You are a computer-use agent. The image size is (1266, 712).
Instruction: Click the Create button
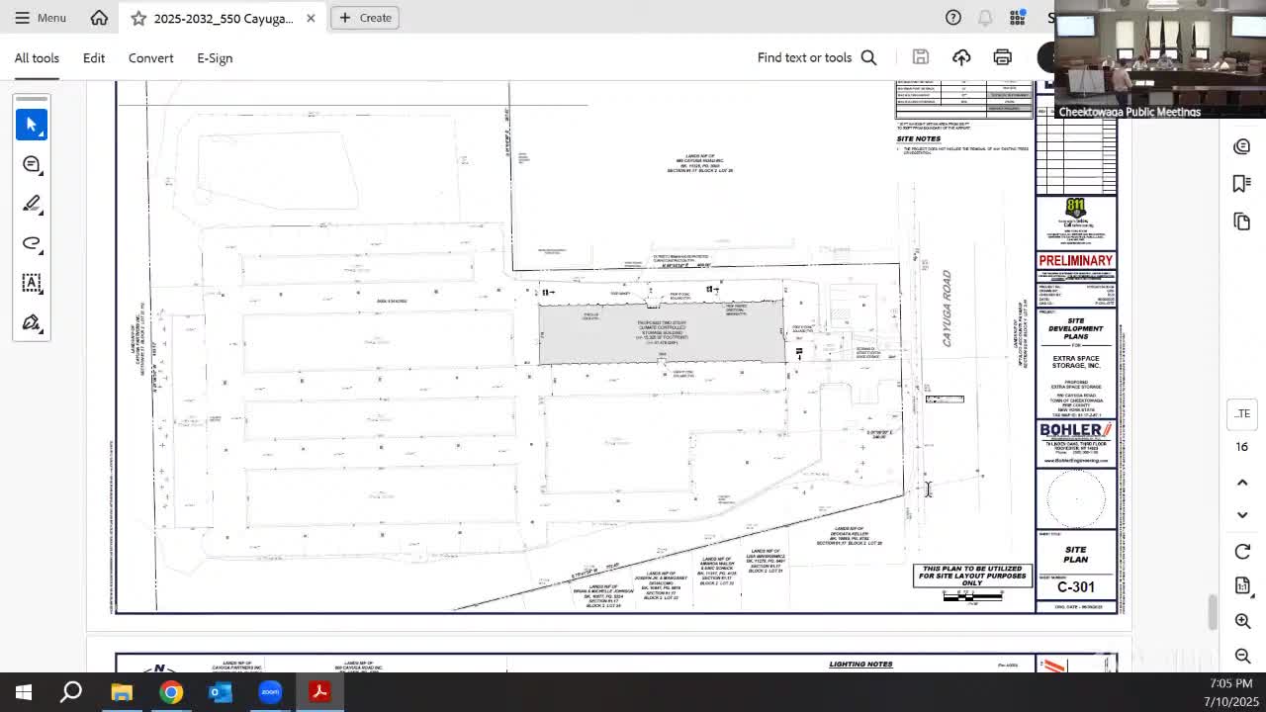[365, 18]
